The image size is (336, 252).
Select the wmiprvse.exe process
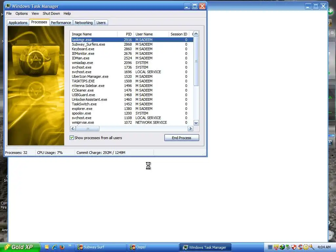(x=132, y=123)
